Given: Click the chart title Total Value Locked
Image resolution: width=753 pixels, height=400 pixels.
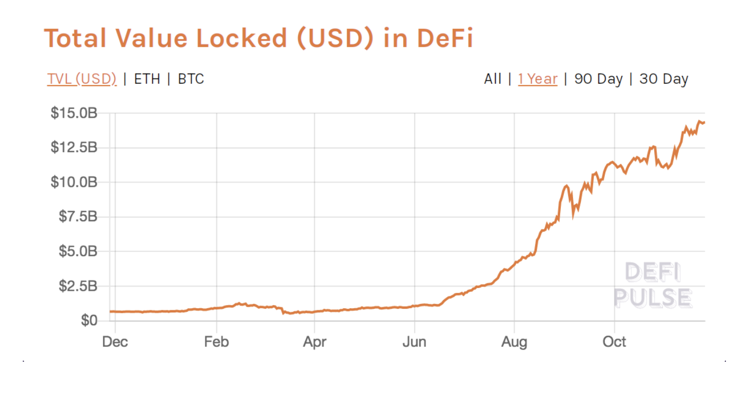Looking at the screenshot, I should [167, 38].
